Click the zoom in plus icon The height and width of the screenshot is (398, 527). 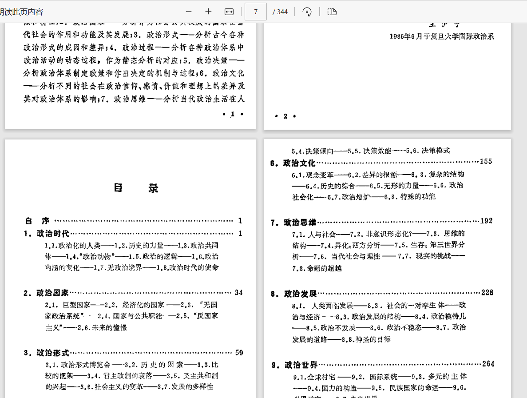tap(208, 12)
